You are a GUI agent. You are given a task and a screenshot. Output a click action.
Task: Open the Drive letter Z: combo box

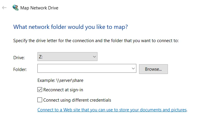[67, 57]
